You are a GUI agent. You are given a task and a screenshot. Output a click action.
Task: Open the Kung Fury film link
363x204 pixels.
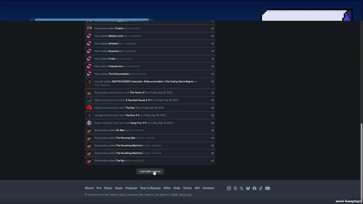(136, 123)
